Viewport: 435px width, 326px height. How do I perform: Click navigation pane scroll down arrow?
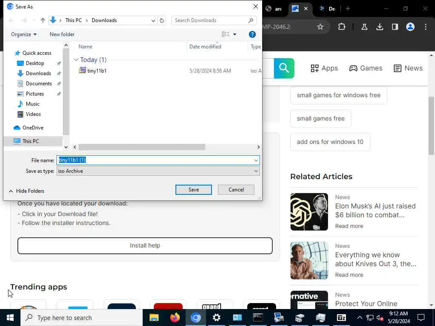(66, 147)
